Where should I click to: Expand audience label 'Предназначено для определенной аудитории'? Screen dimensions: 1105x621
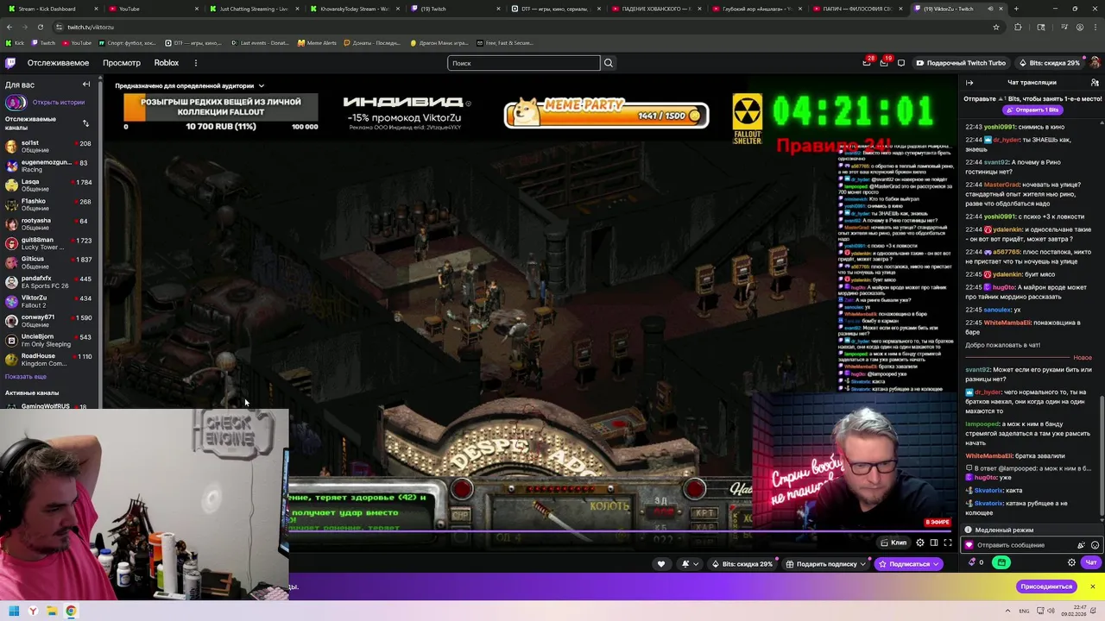(x=190, y=86)
